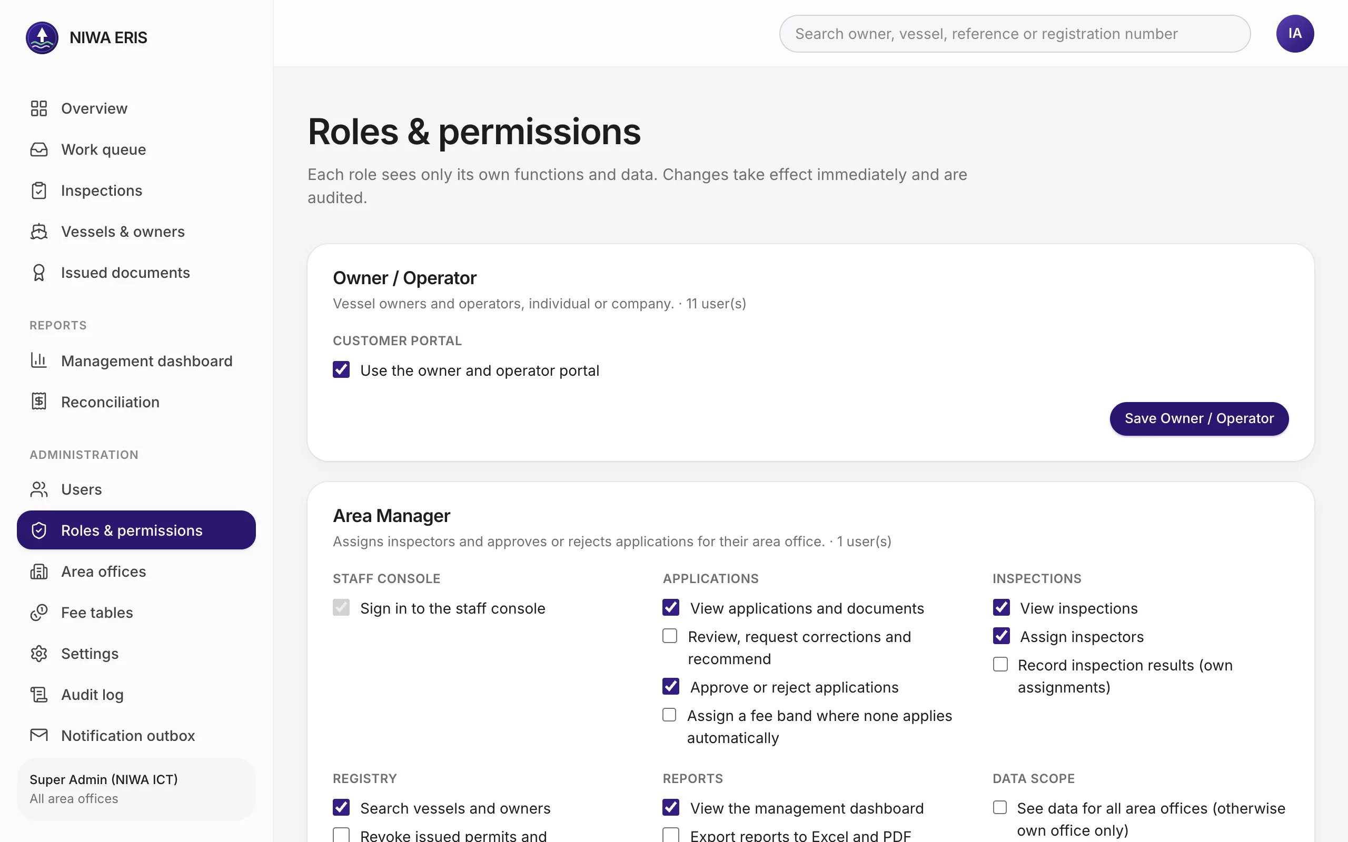Uncheck Use the owner and operator portal
The width and height of the screenshot is (1348, 842).
click(x=341, y=370)
